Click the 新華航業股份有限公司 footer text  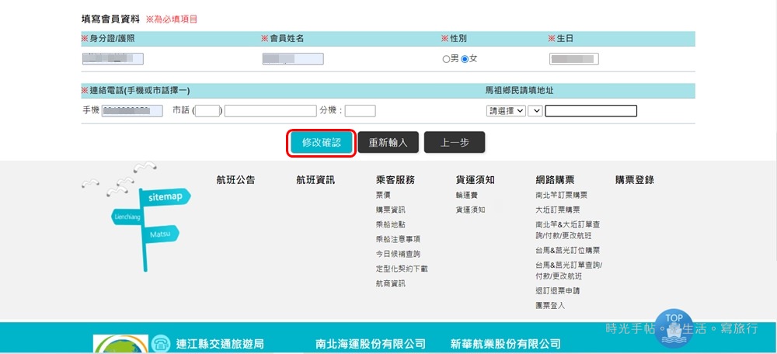[x=506, y=344]
